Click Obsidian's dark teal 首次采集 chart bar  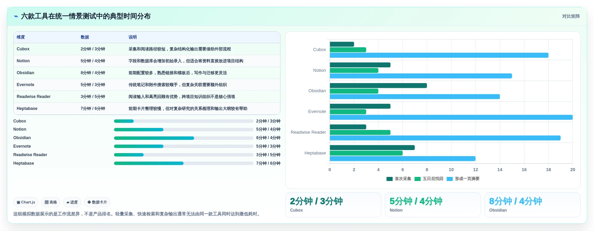[378, 85]
